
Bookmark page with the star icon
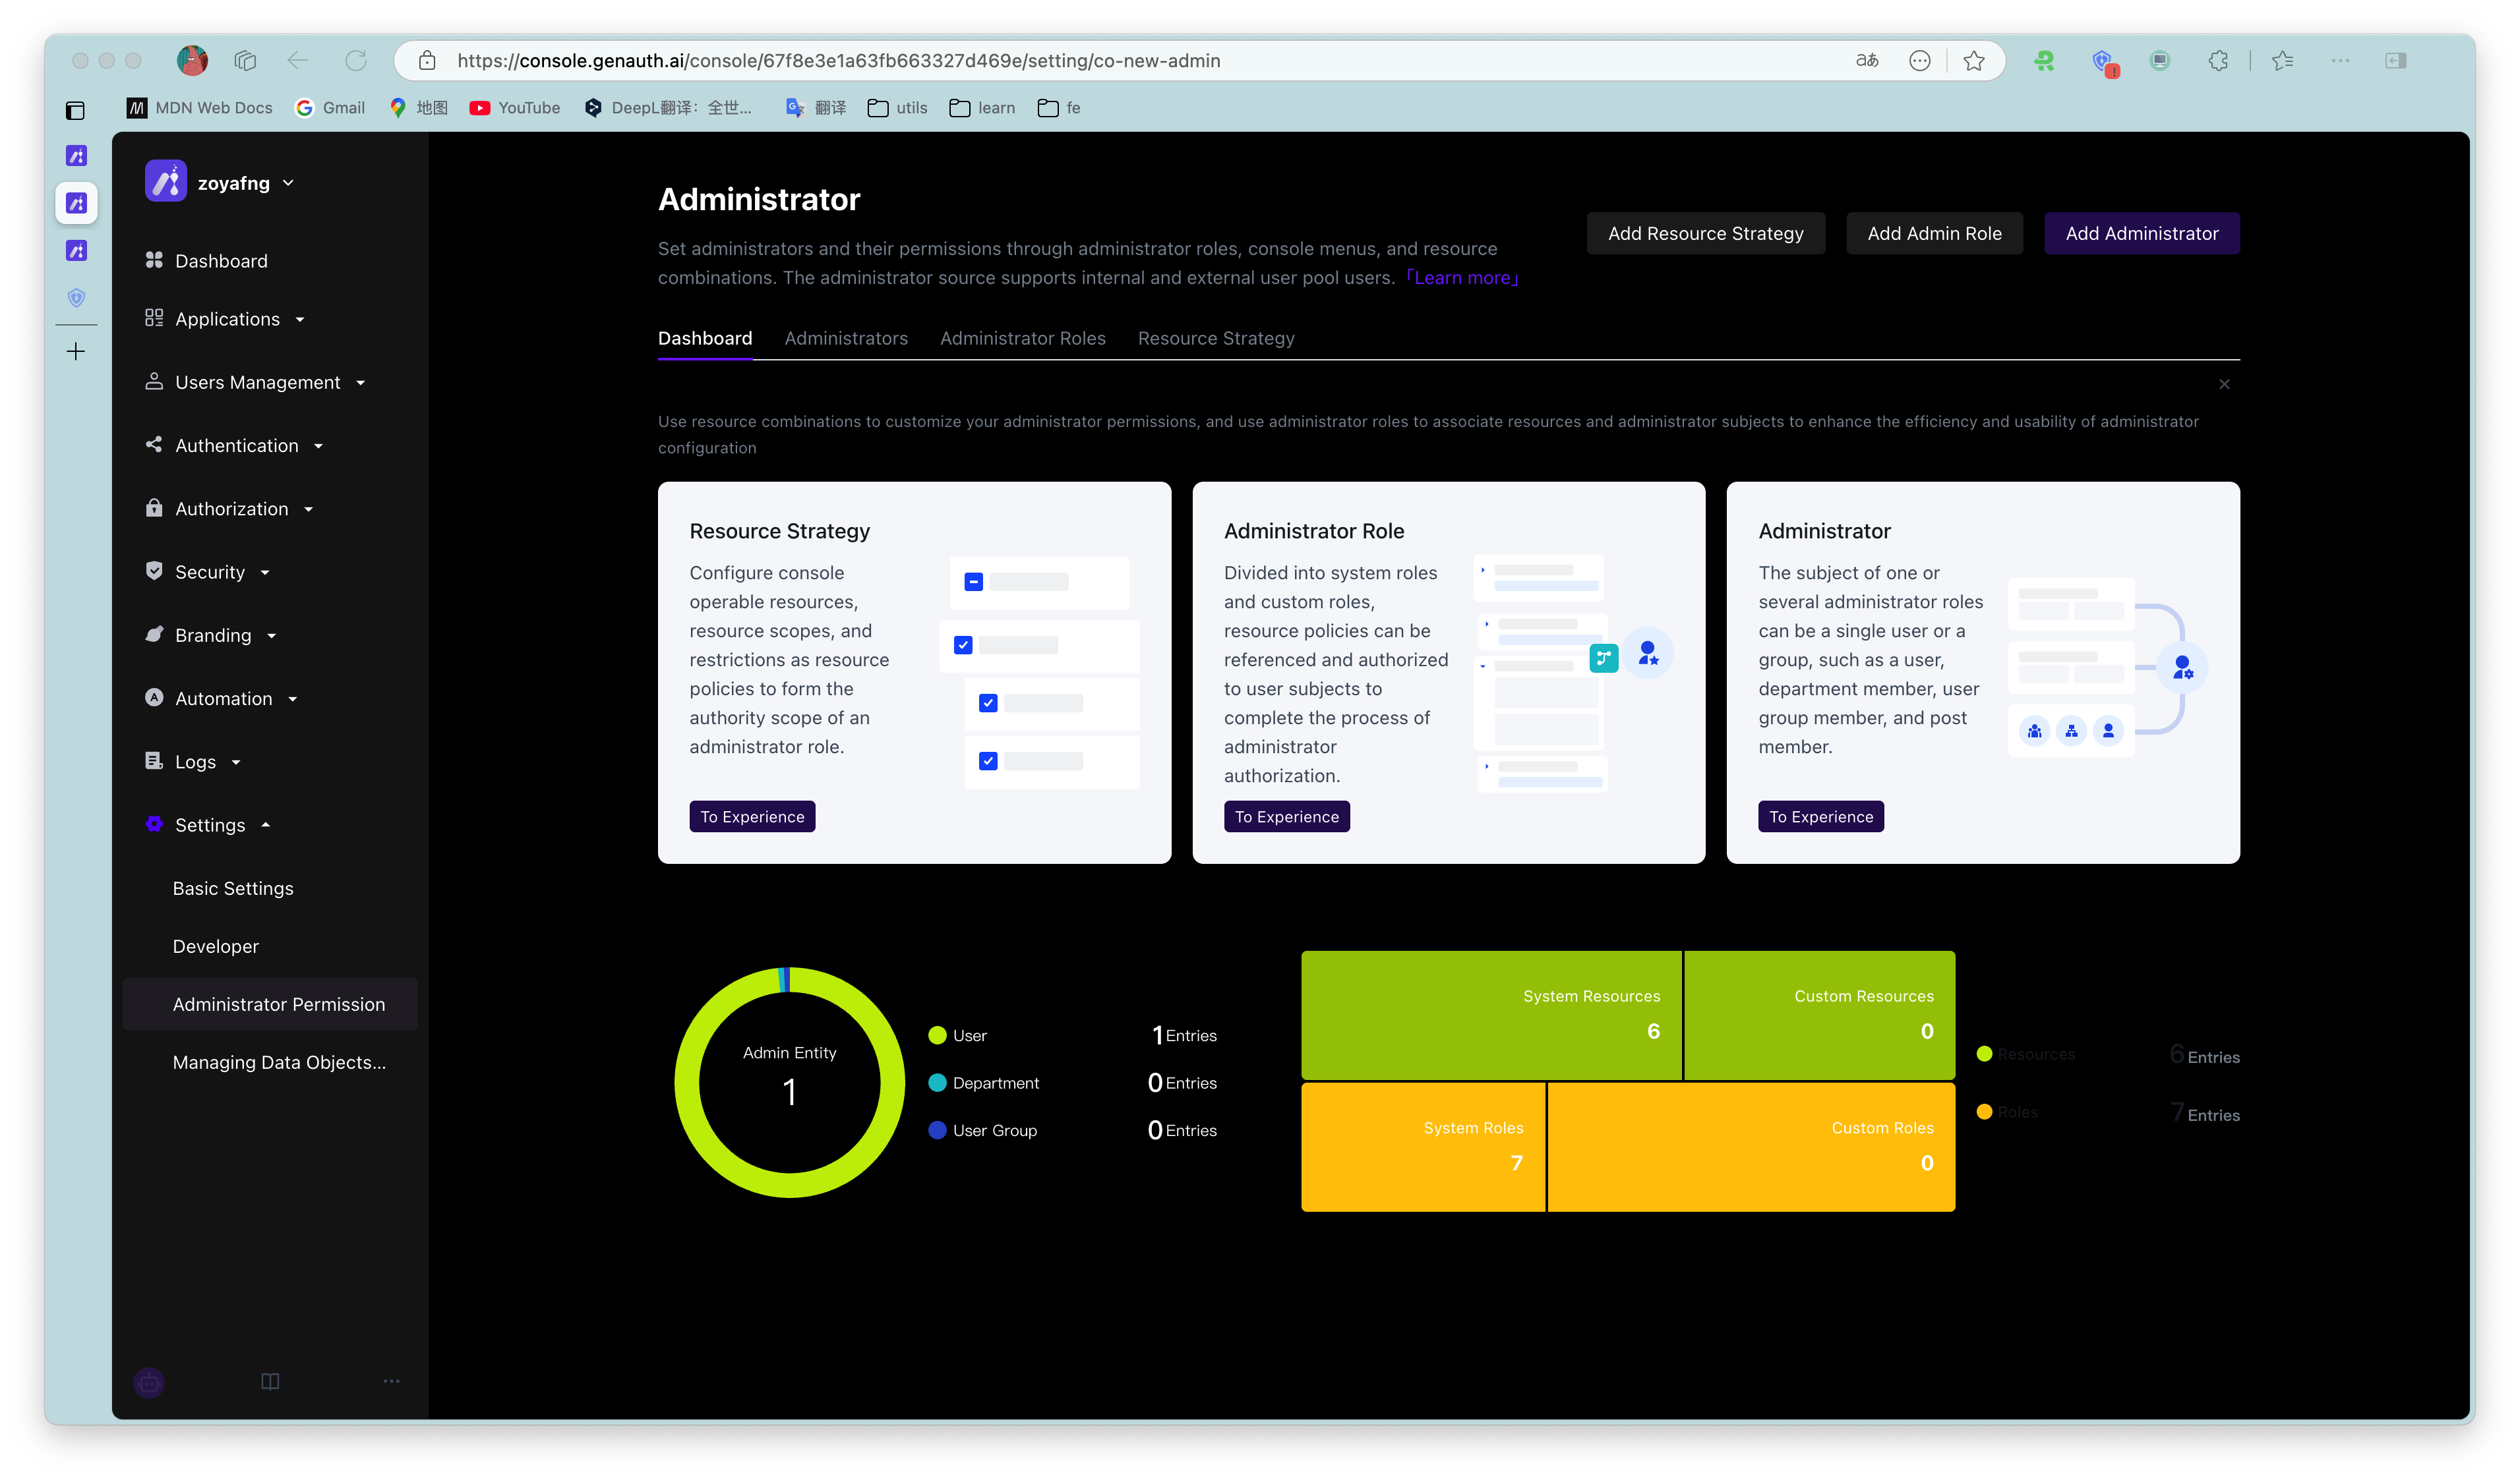[x=1973, y=61]
